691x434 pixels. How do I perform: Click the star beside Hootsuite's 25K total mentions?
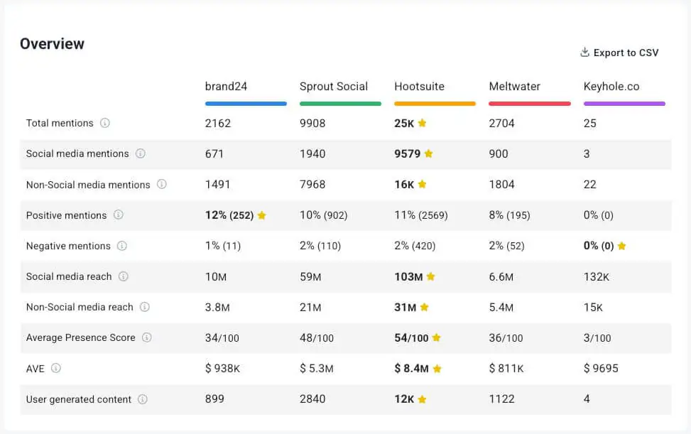[x=422, y=123]
